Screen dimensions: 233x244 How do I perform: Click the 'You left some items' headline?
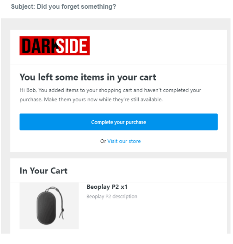(88, 77)
